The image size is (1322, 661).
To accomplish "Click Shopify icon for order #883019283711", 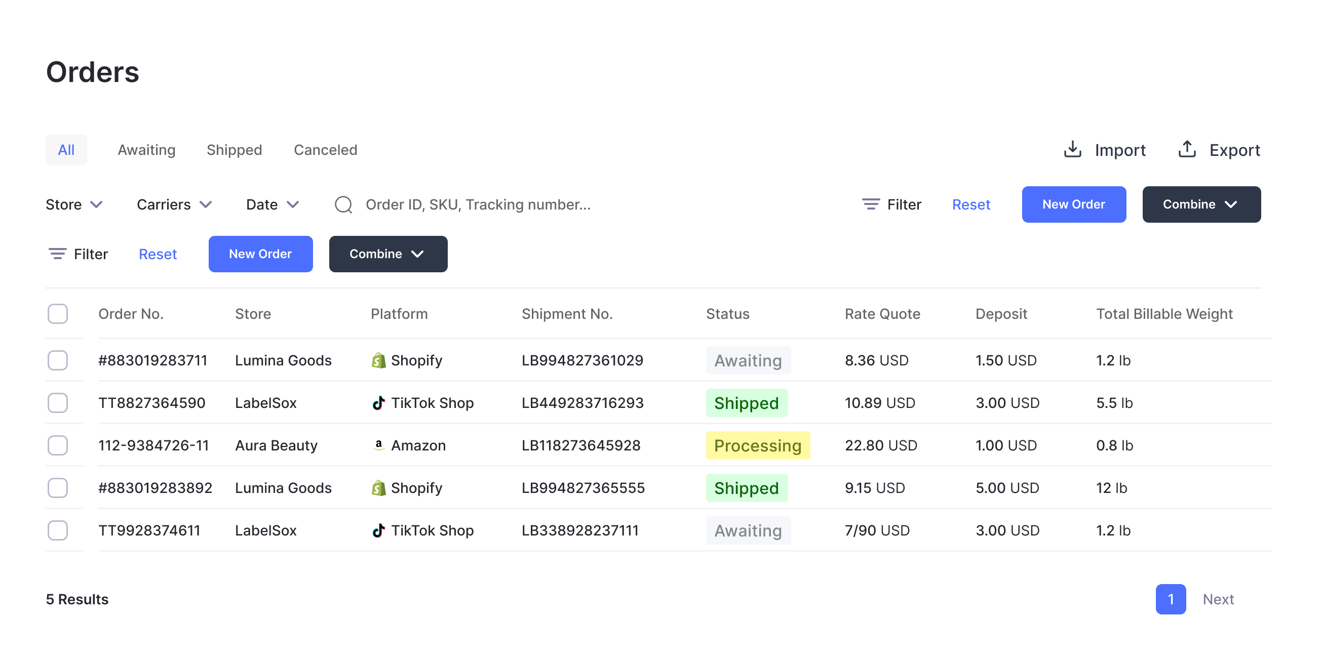I will pyautogui.click(x=378, y=360).
